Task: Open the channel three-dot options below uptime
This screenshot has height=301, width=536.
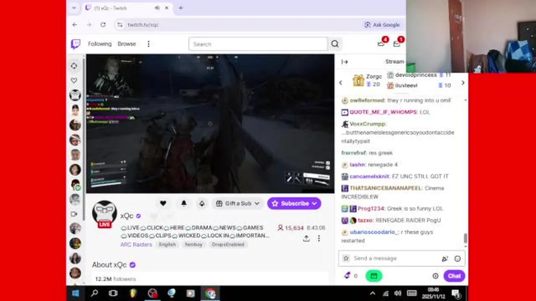Action: tap(319, 238)
